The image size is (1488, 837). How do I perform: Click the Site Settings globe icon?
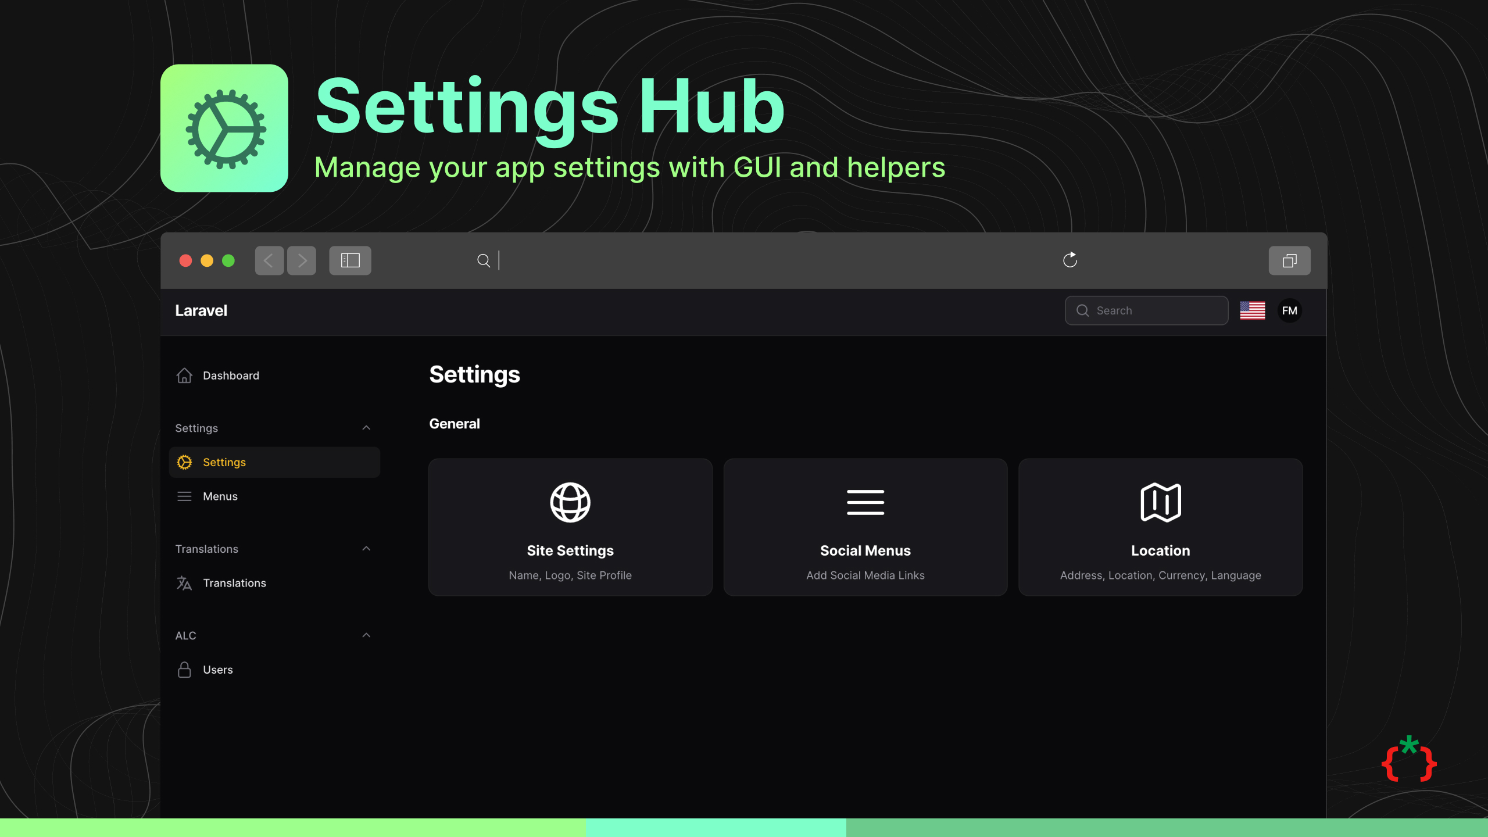click(569, 501)
